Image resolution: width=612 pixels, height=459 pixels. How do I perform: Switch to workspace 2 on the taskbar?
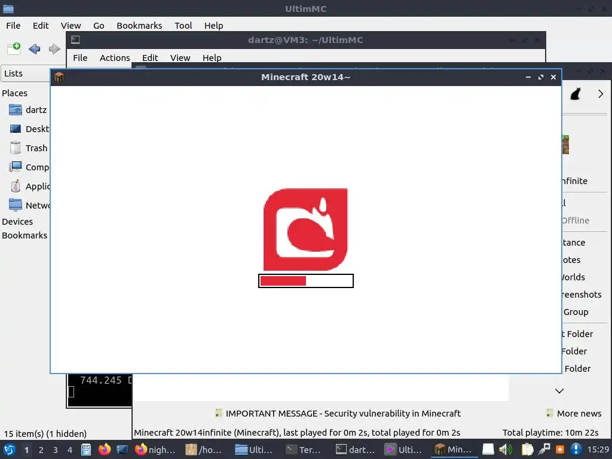41,450
